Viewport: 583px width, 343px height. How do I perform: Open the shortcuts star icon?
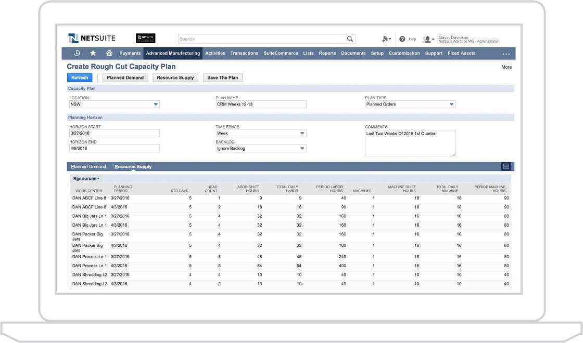(92, 53)
